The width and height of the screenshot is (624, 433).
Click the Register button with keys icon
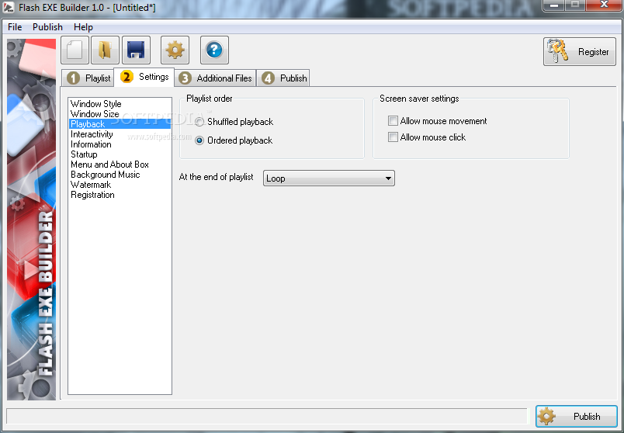580,52
